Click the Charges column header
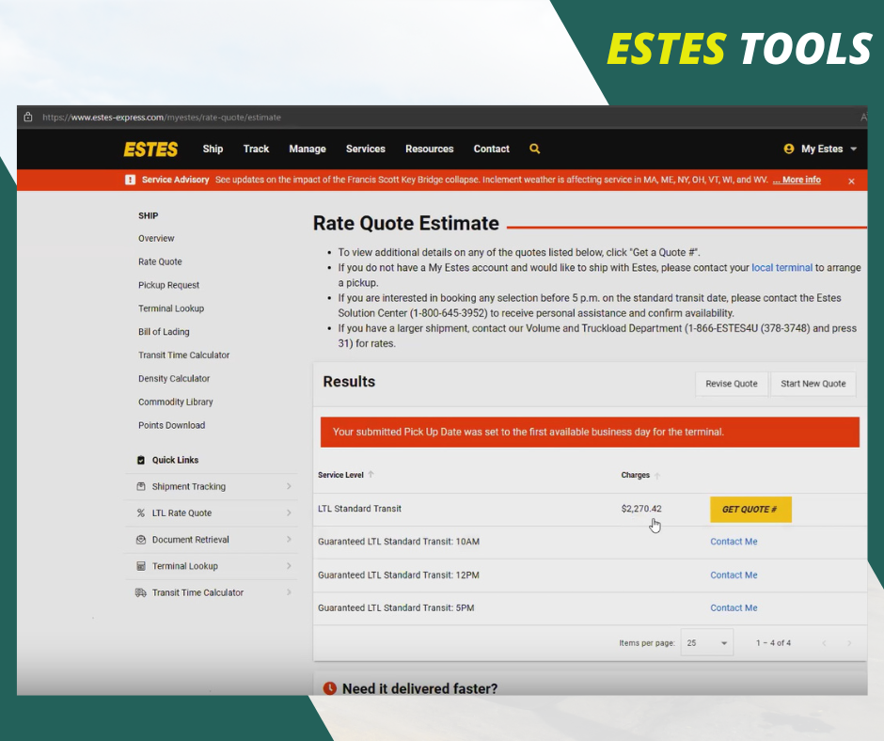 tap(635, 475)
